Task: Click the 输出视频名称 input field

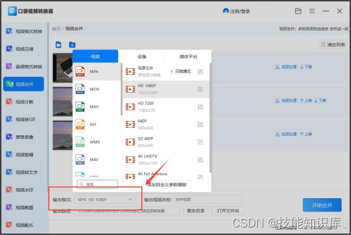Action: pyautogui.click(x=208, y=199)
